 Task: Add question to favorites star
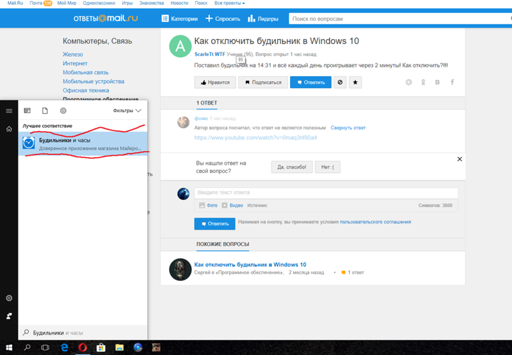pyautogui.click(x=355, y=82)
